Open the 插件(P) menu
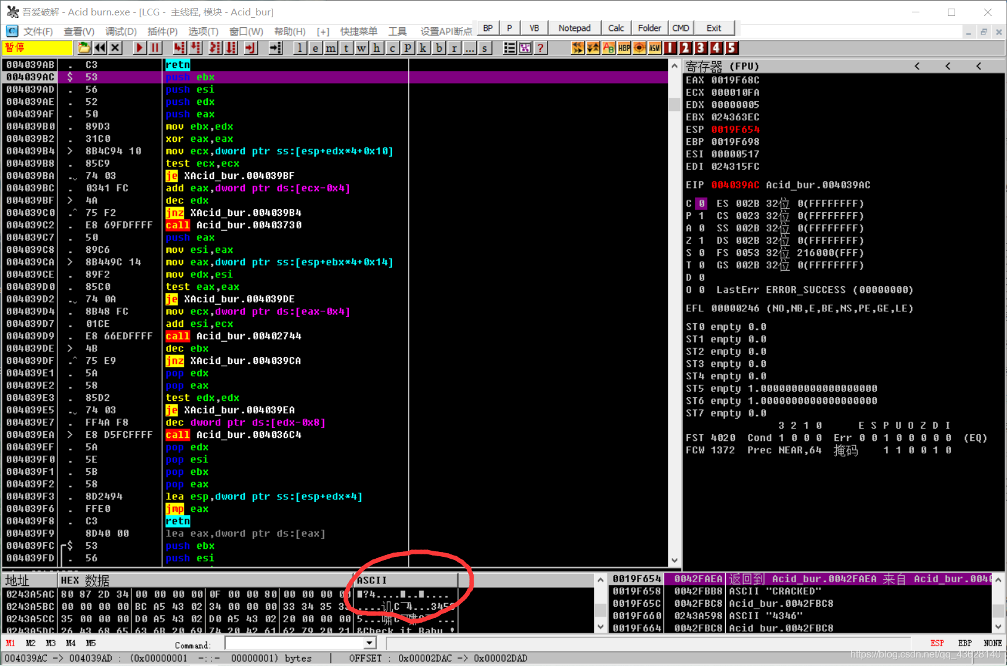The height and width of the screenshot is (666, 1007). click(163, 31)
